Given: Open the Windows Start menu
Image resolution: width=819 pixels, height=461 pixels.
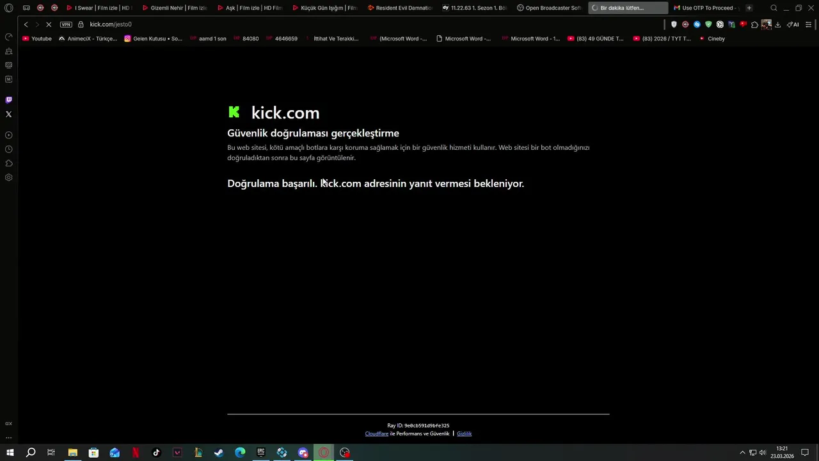Looking at the screenshot, I should [10, 453].
